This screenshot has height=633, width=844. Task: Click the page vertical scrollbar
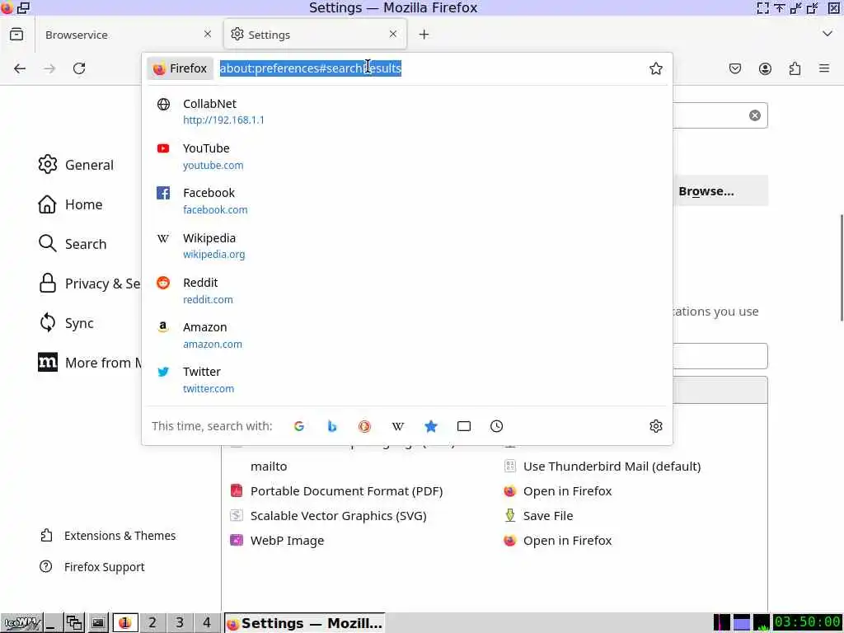tap(841, 268)
